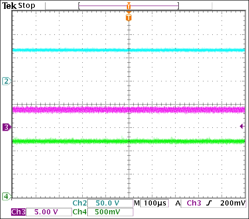Screen dimensions: 249x219
Task: Click the 100µs timebase readout
Action: 155,203
